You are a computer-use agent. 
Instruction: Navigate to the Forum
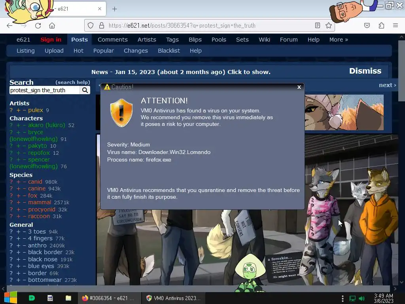[x=289, y=40]
